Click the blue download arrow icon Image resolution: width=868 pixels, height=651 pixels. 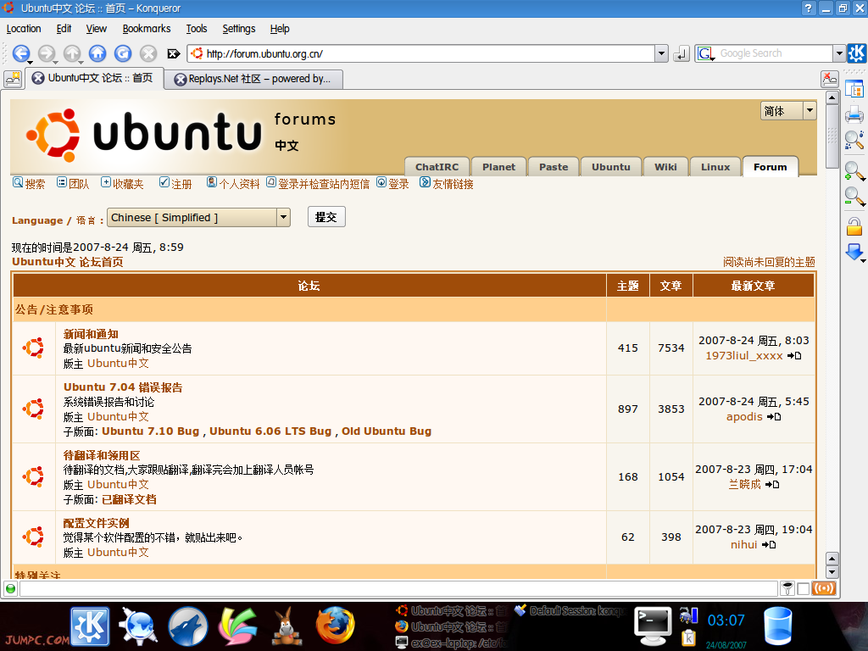point(854,252)
